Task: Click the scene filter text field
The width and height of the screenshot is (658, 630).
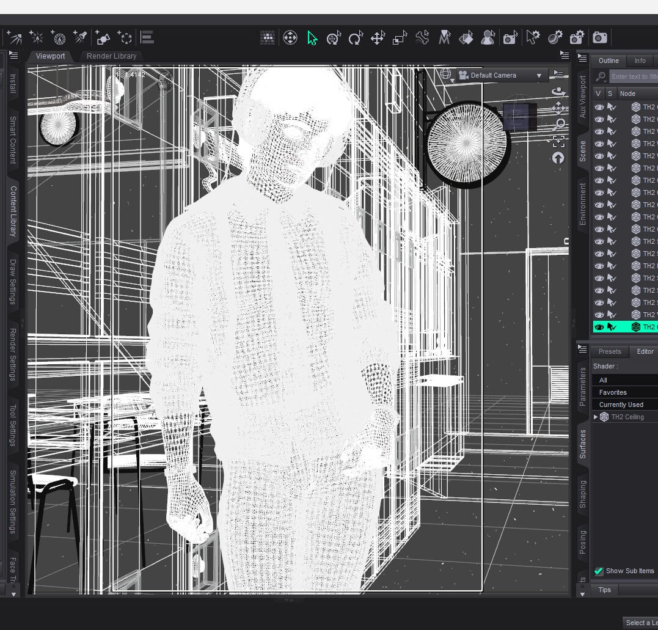Action: 634,76
